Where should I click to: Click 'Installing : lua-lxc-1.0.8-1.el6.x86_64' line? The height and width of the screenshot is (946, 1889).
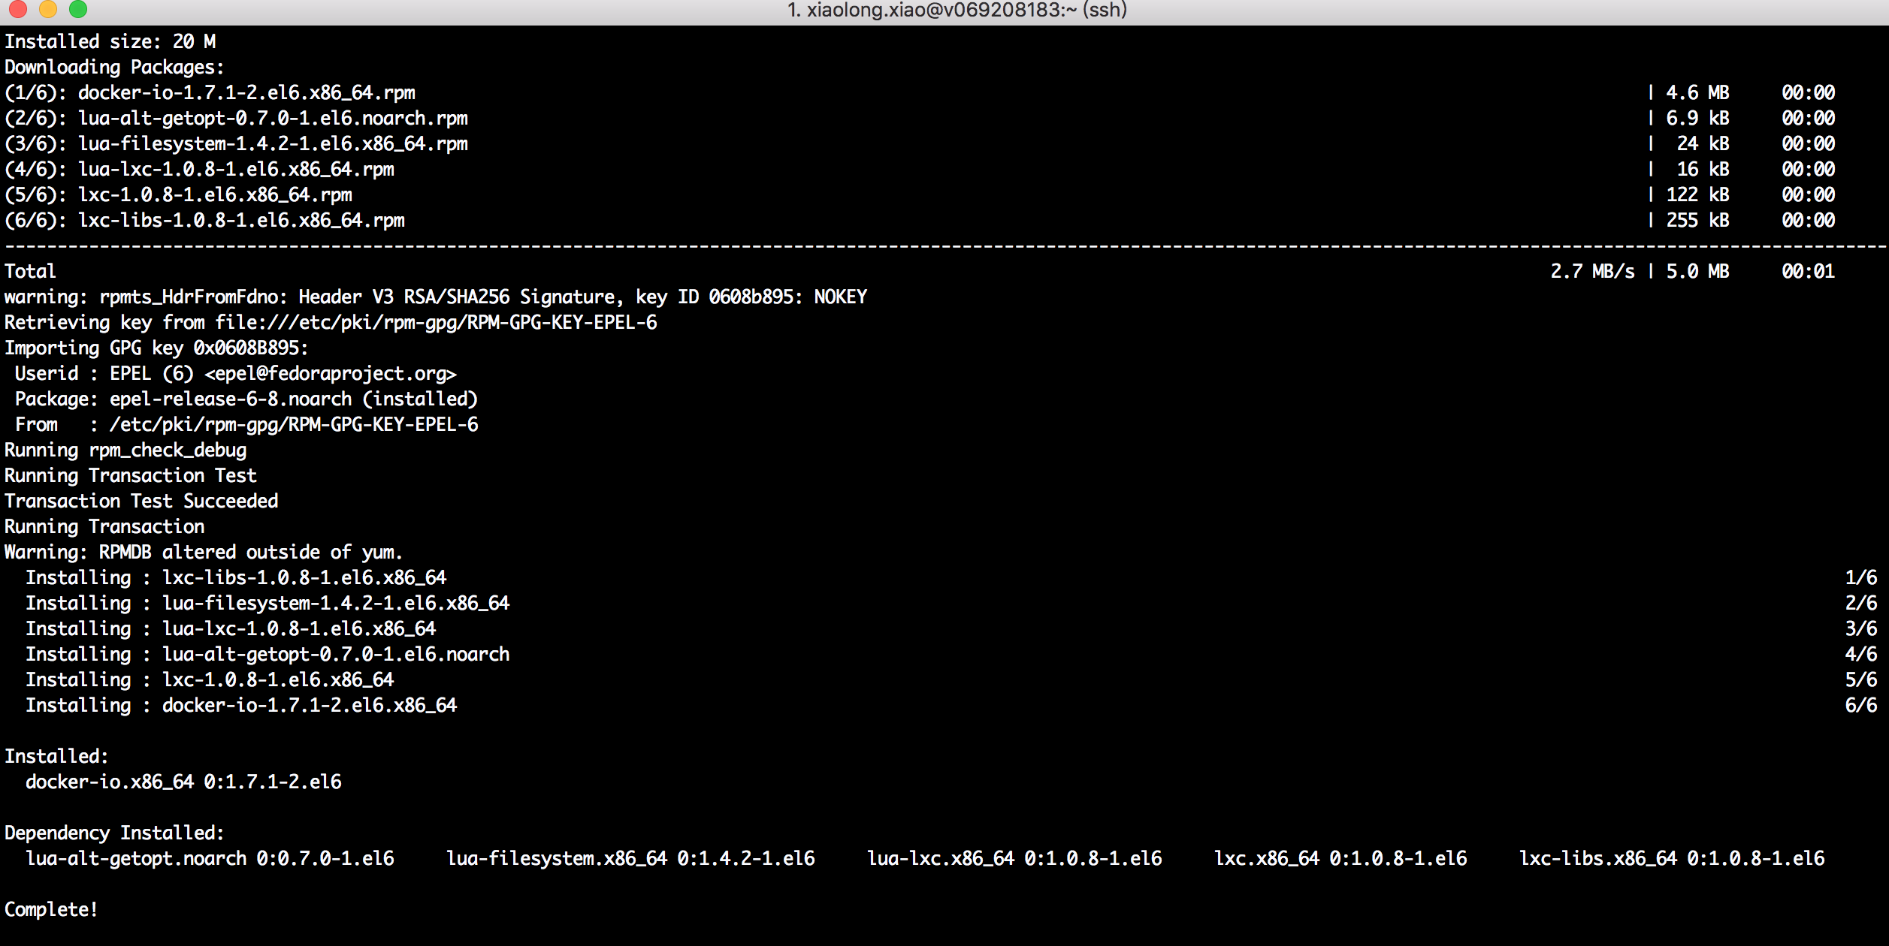pos(231,629)
